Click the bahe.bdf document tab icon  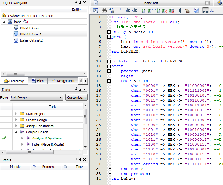coord(95,3)
